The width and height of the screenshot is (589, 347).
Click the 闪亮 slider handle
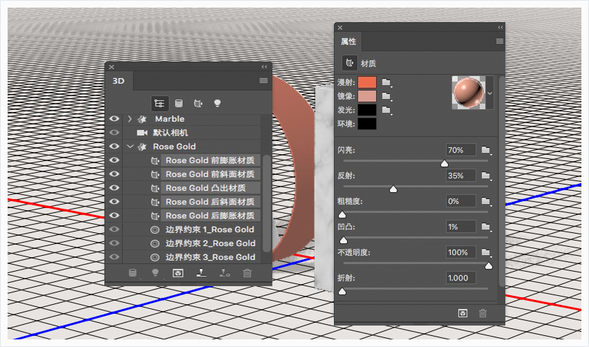point(445,163)
